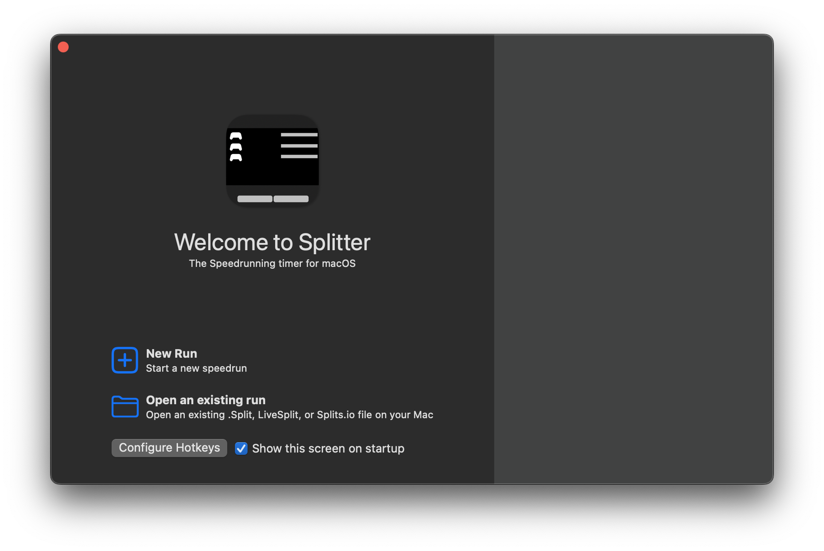Screen dimensions: 824x551
Task: Click the top controller glyph in the logo
Action: [236, 136]
